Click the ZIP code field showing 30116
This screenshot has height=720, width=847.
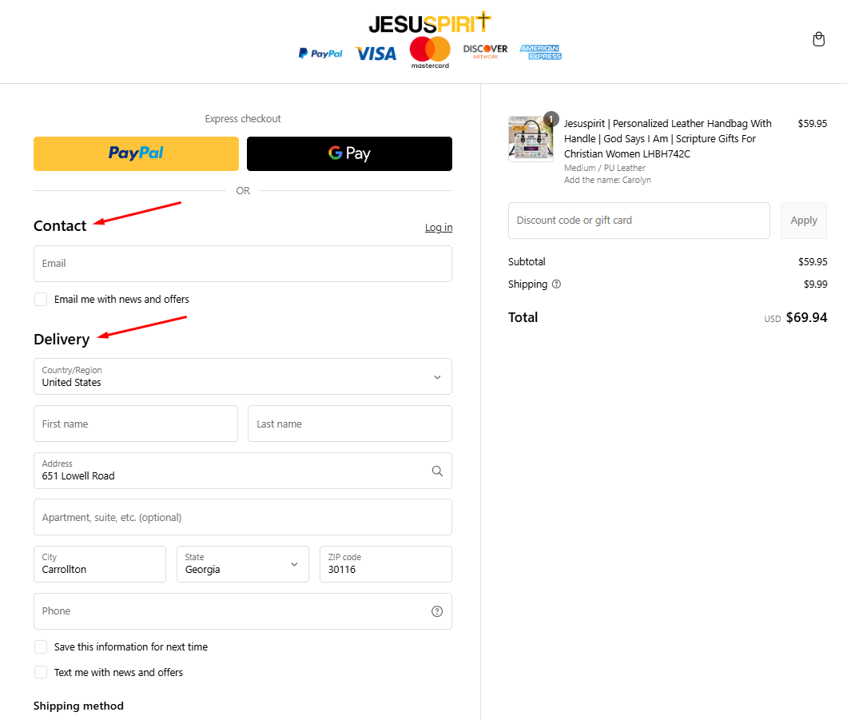(386, 564)
